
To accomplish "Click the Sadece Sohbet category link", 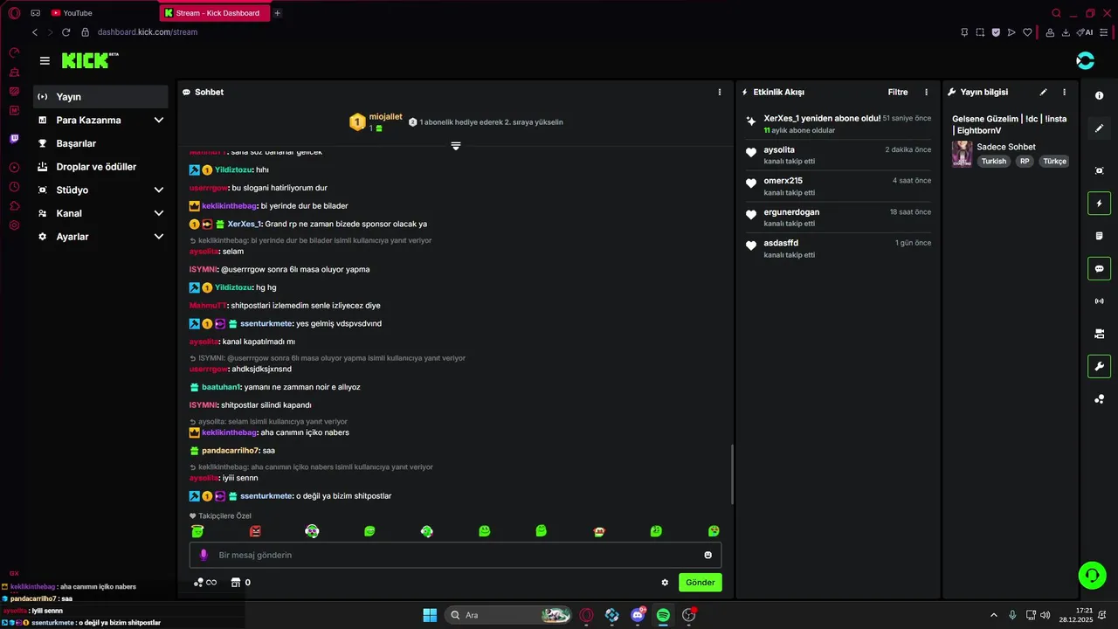I will click(x=1006, y=147).
